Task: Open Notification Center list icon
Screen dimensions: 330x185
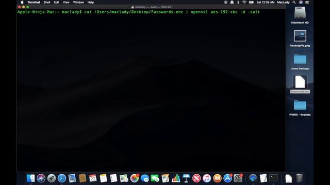Action: [307, 2]
